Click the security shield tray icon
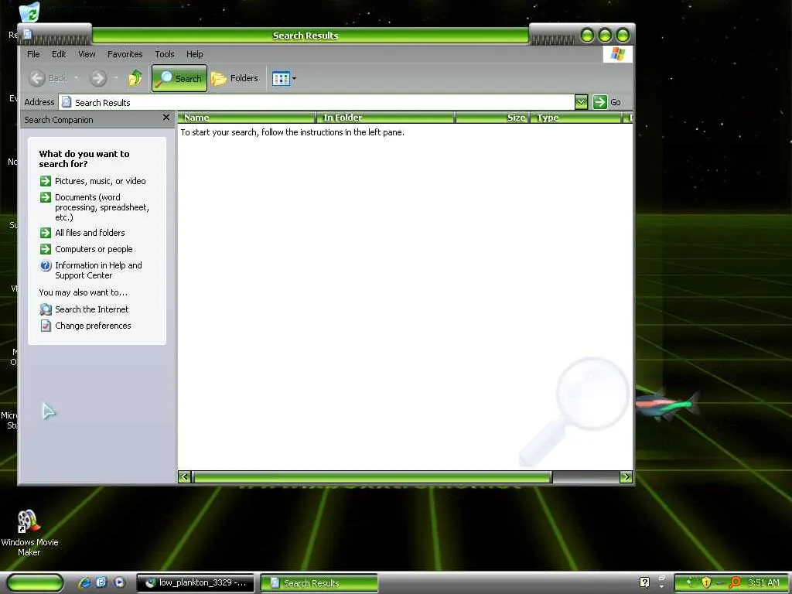 coord(706,583)
